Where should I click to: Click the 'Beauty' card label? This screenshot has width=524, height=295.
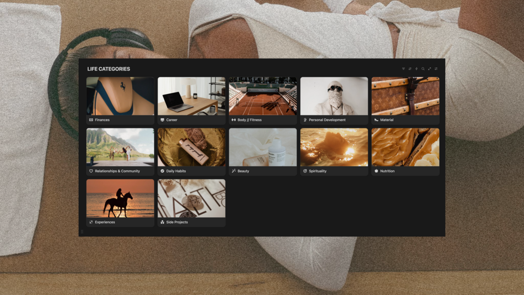(243, 171)
